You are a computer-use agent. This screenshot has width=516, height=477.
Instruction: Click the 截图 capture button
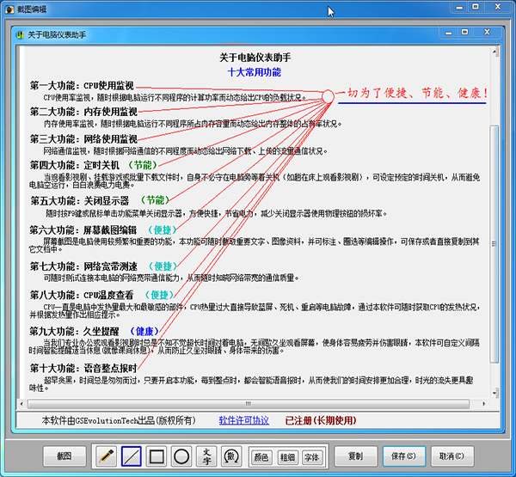tap(66, 456)
